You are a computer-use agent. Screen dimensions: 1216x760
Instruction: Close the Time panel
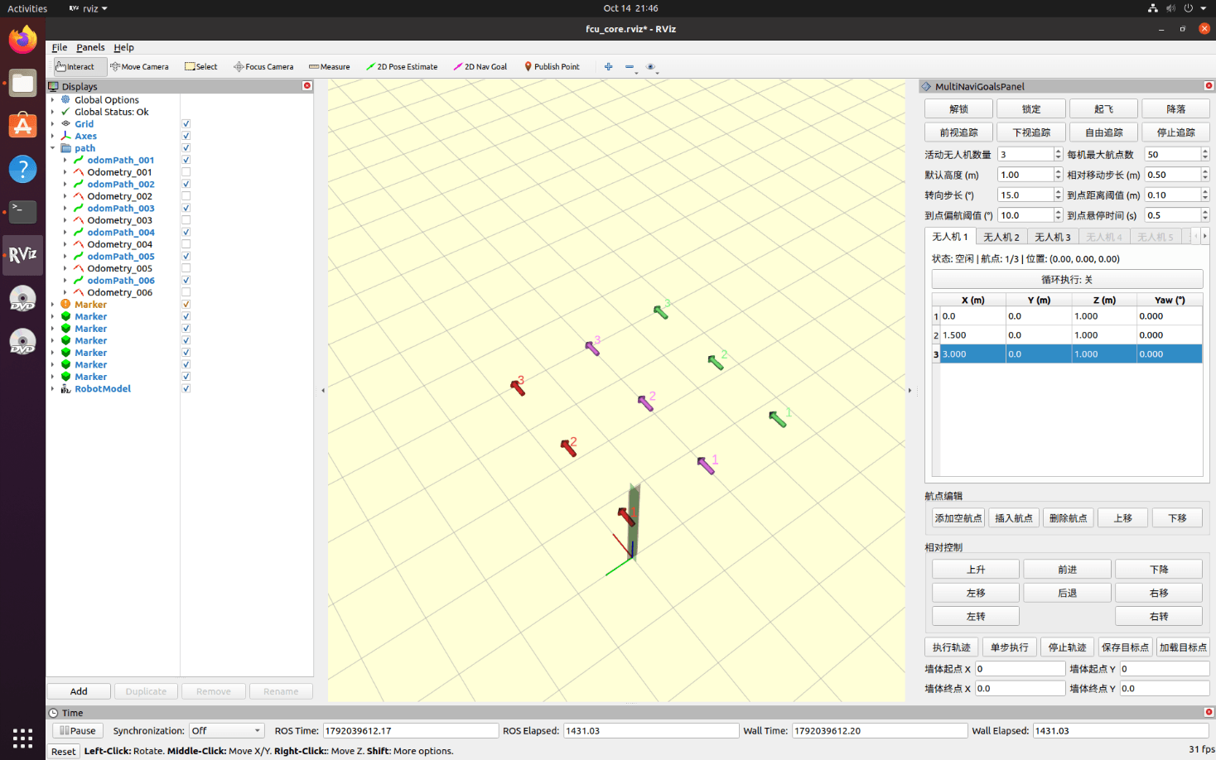click(1209, 713)
